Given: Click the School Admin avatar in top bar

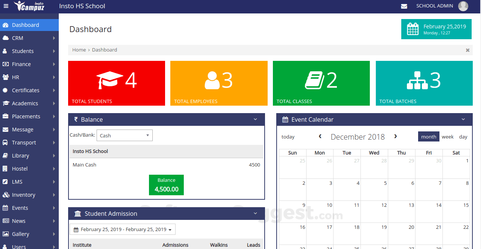Looking at the screenshot, I should click(x=463, y=6).
